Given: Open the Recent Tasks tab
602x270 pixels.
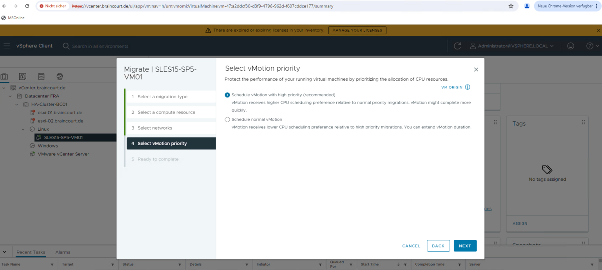Looking at the screenshot, I should (x=30, y=252).
